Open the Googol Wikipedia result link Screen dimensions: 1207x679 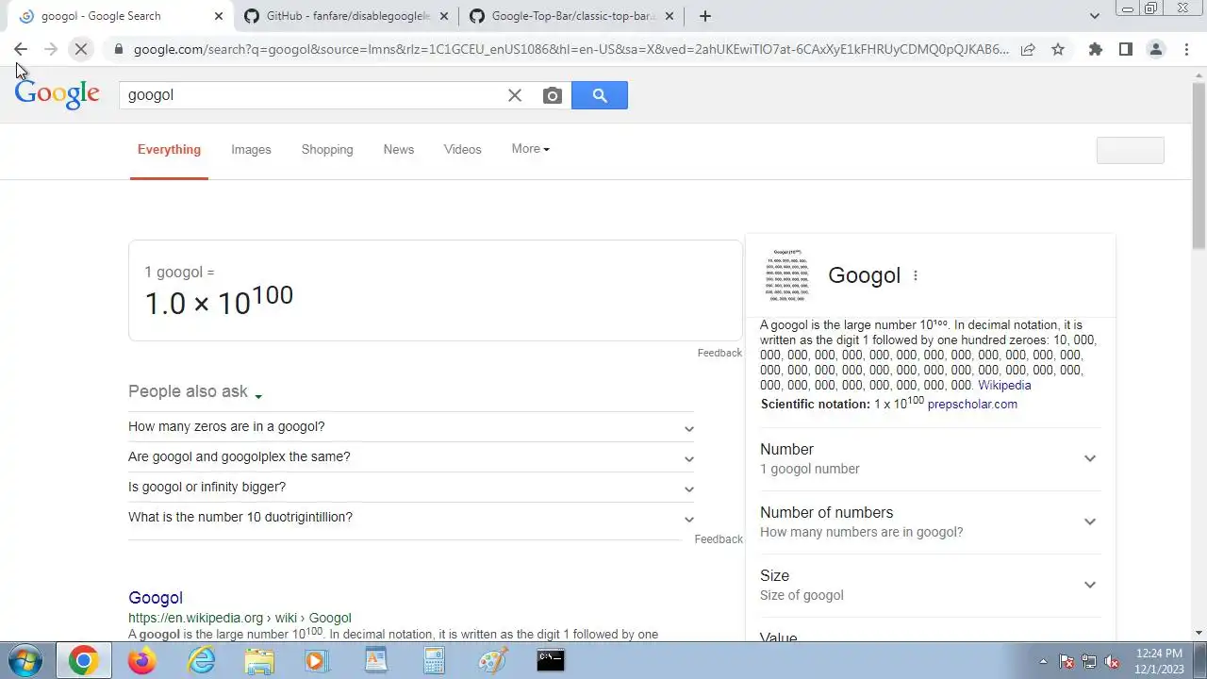pos(156,598)
